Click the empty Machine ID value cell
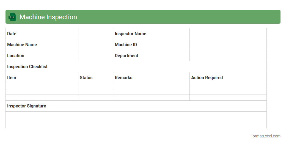The height and width of the screenshot is (144, 286). point(228,45)
